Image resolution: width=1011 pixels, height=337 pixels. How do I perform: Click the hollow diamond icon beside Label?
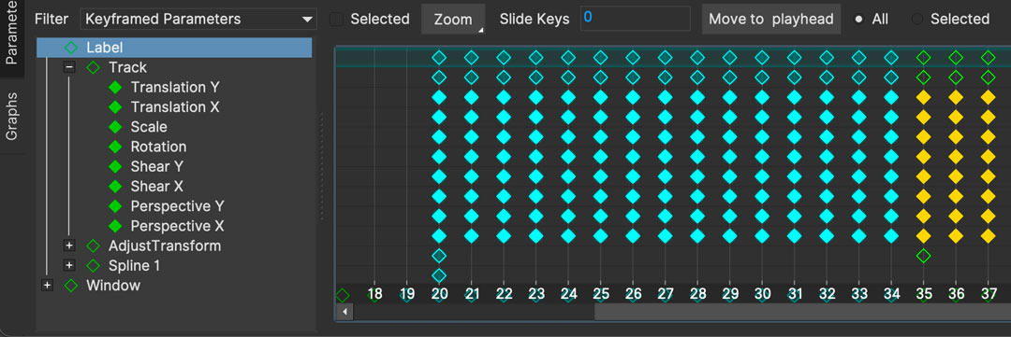pos(71,48)
